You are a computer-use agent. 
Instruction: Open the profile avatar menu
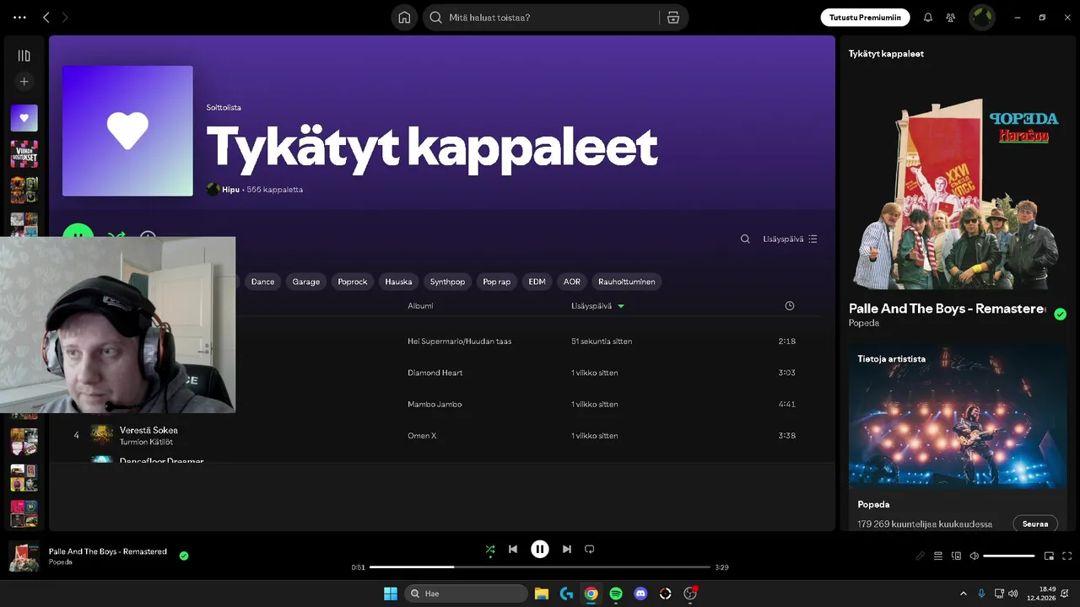pos(981,18)
